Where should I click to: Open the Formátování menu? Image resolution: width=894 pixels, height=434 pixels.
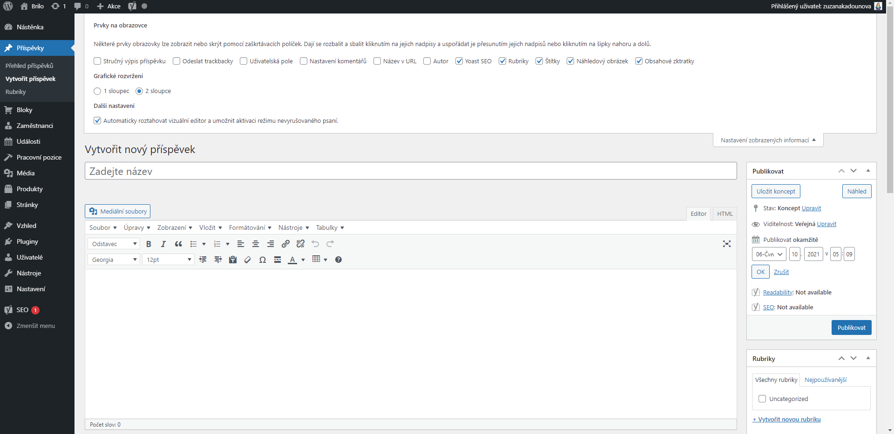[x=250, y=228]
